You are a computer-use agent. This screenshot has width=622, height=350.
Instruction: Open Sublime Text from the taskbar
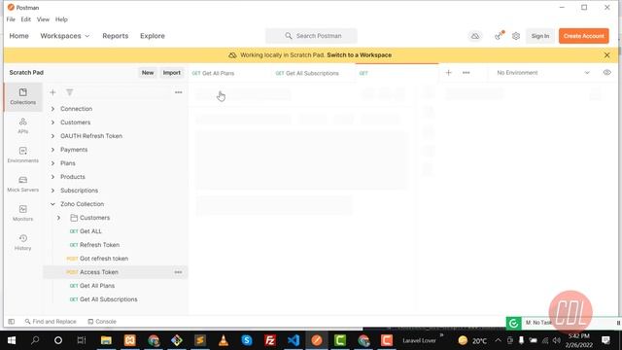[x=200, y=340]
